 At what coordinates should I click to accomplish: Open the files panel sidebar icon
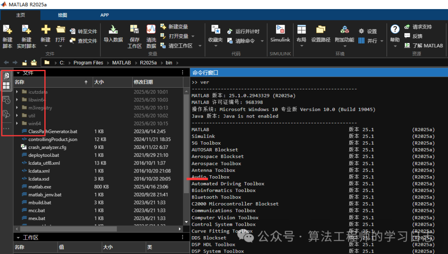point(6,76)
